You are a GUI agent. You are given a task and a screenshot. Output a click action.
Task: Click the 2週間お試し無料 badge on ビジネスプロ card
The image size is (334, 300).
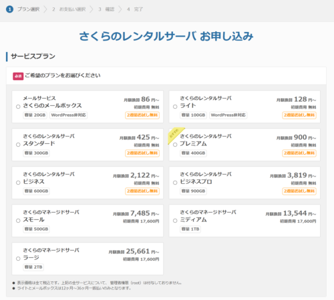(299, 191)
